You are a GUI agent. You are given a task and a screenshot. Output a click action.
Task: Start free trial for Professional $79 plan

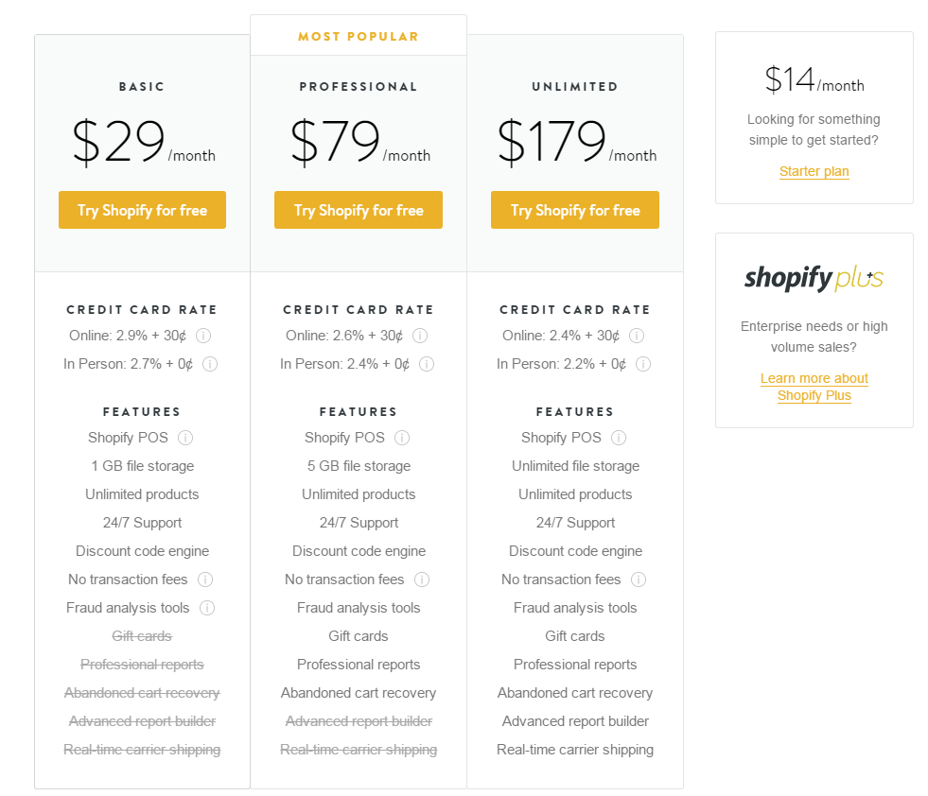(359, 210)
